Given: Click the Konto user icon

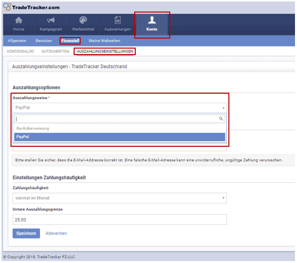Looking at the screenshot, I should point(152,20).
